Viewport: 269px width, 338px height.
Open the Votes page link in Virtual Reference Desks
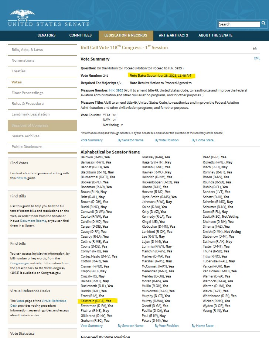click(x=20, y=301)
